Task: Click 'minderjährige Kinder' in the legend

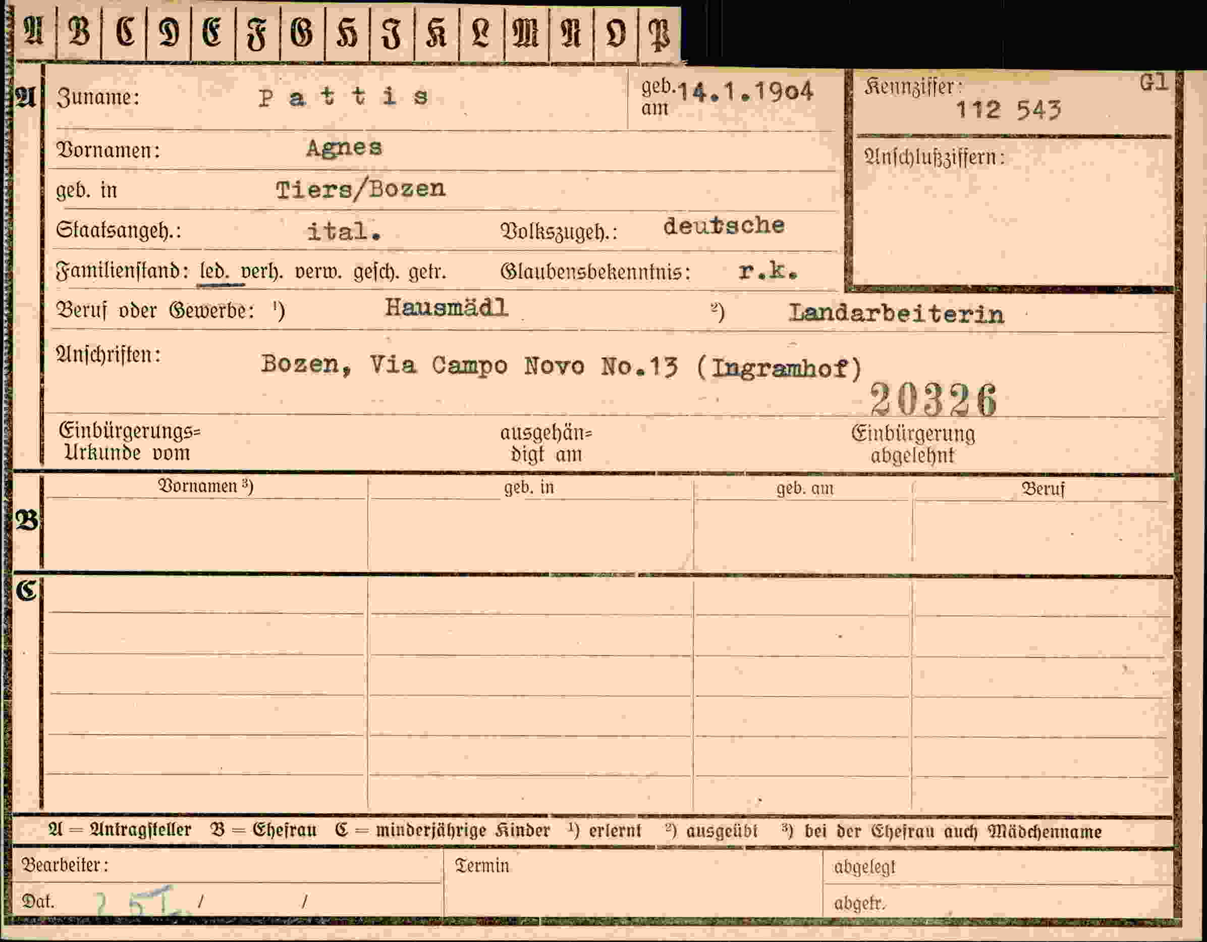Action: click(x=463, y=830)
